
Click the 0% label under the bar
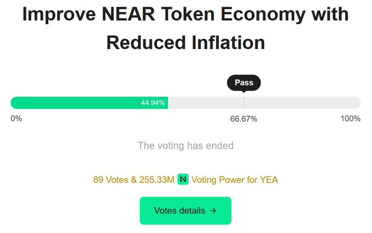16,119
